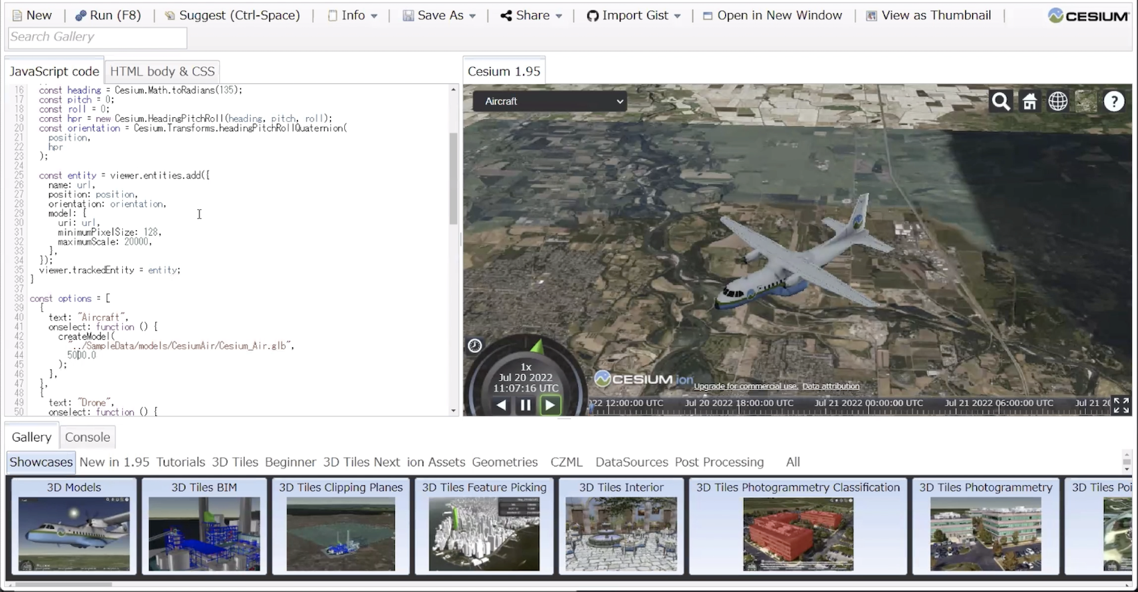Switch to HTML body & CSS tab
Image resolution: width=1138 pixels, height=592 pixels.
pyautogui.click(x=162, y=71)
